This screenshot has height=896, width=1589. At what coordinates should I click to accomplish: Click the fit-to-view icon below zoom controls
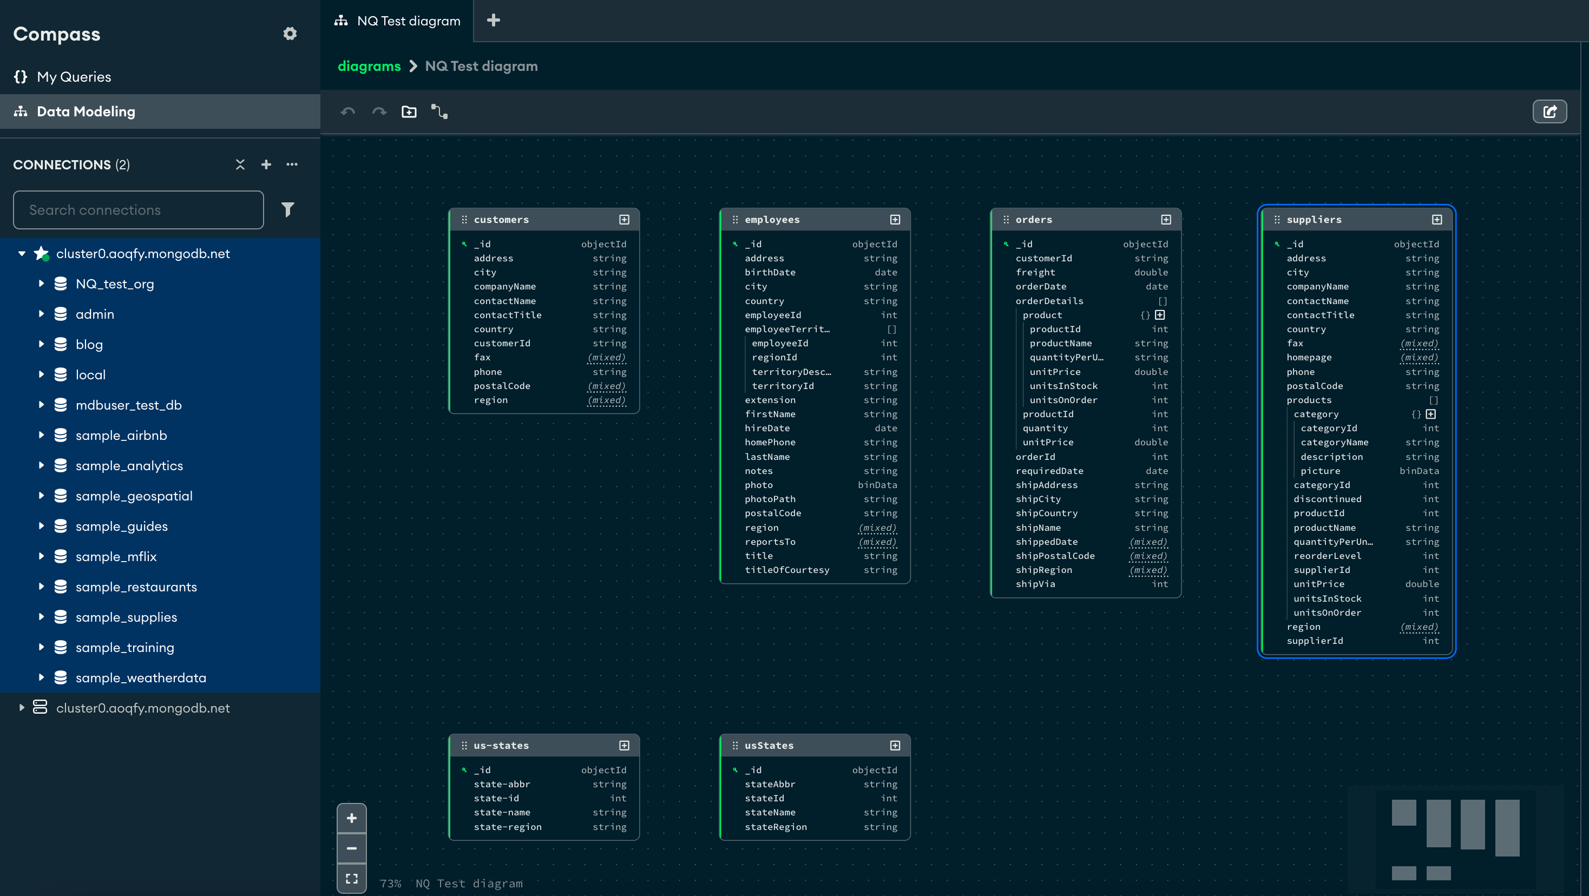click(x=352, y=878)
